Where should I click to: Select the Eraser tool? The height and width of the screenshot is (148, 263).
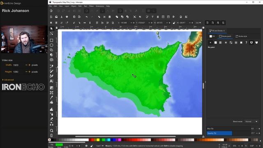(51, 119)
